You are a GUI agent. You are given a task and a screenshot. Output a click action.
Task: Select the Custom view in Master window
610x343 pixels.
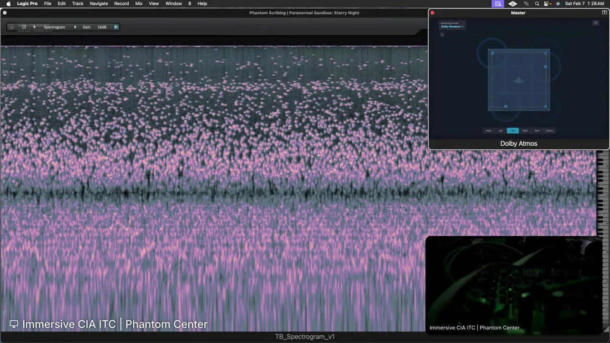(x=549, y=131)
